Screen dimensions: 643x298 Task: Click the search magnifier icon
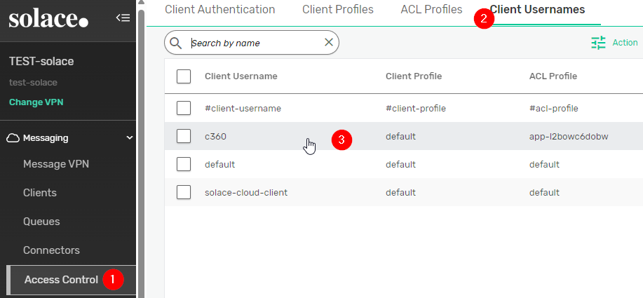pos(176,43)
